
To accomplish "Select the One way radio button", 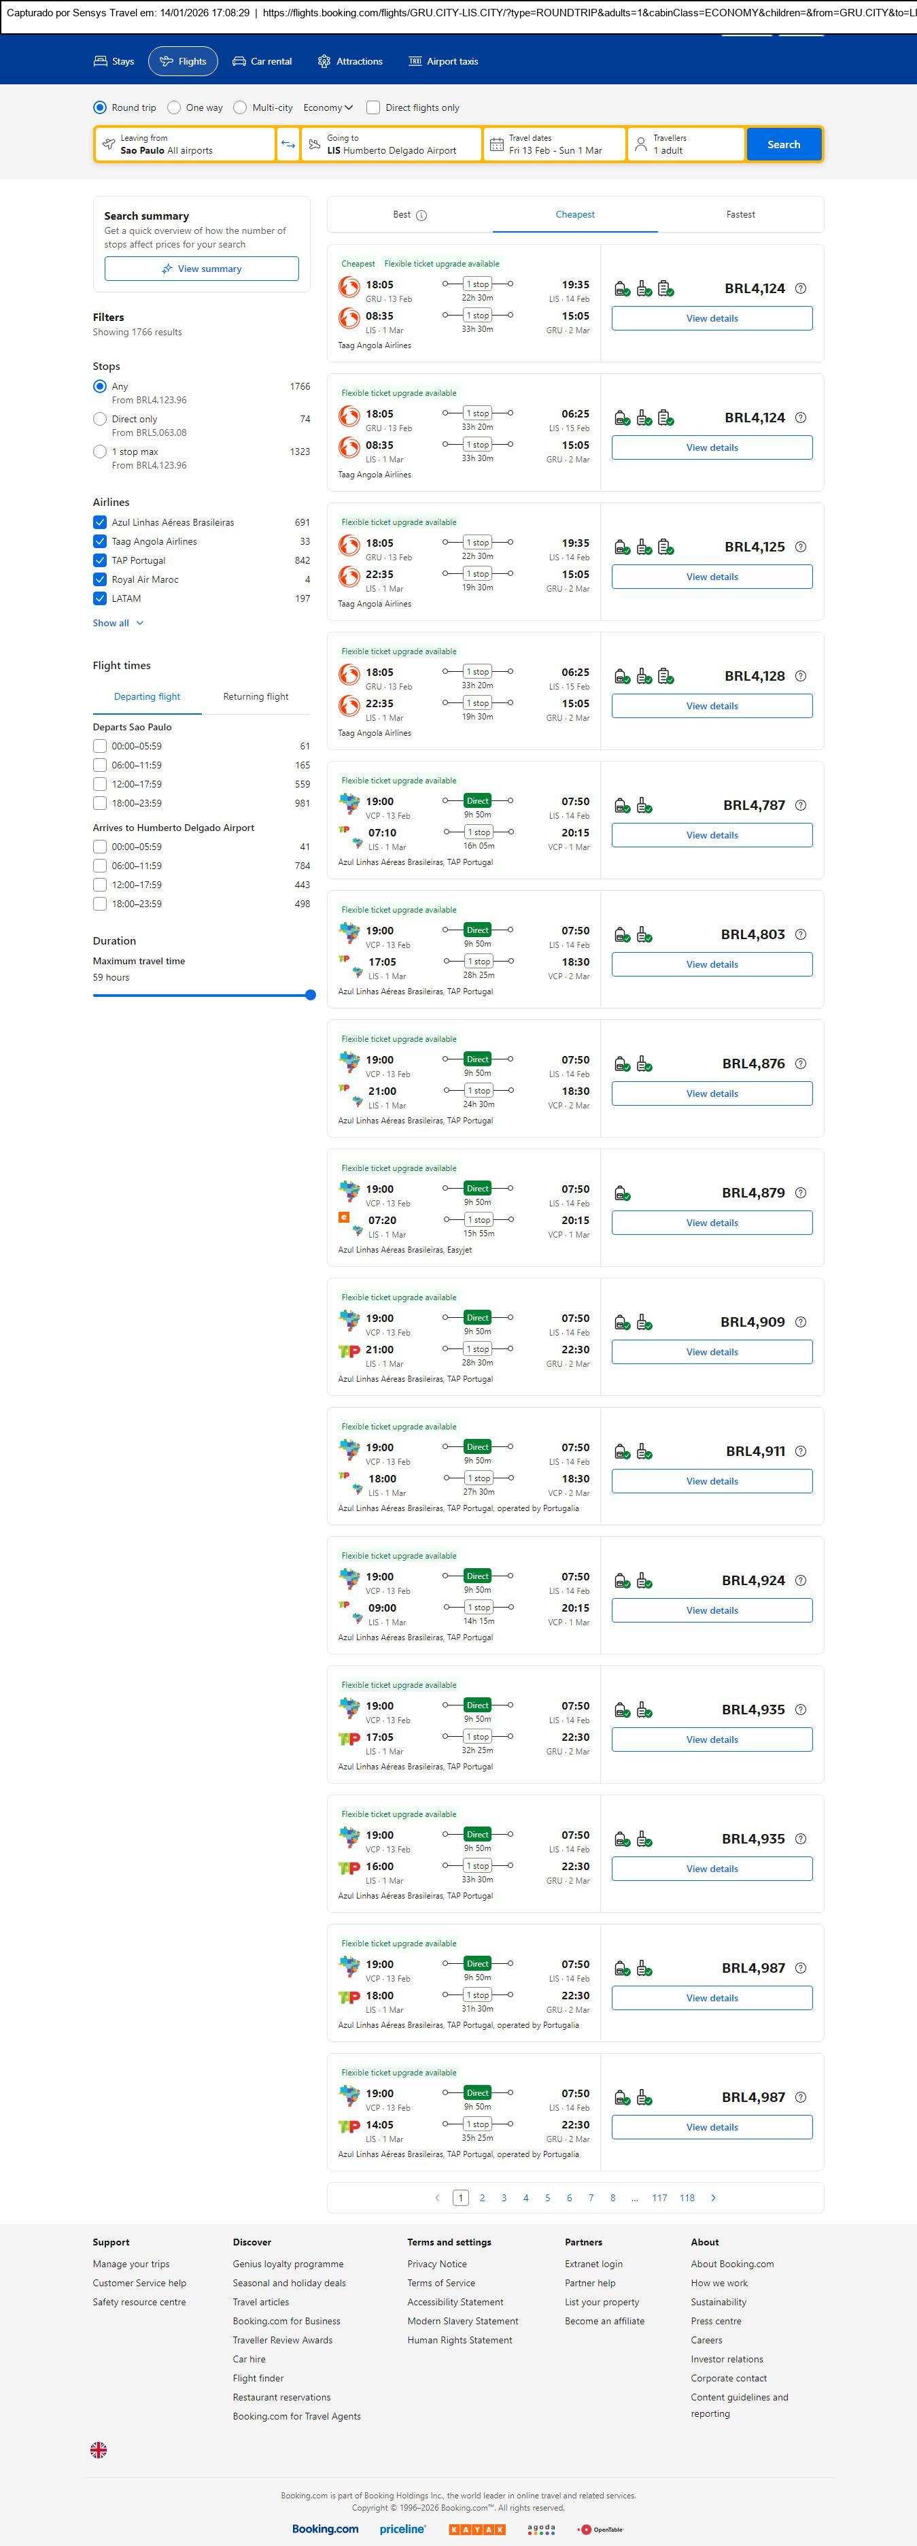I will click(x=174, y=107).
